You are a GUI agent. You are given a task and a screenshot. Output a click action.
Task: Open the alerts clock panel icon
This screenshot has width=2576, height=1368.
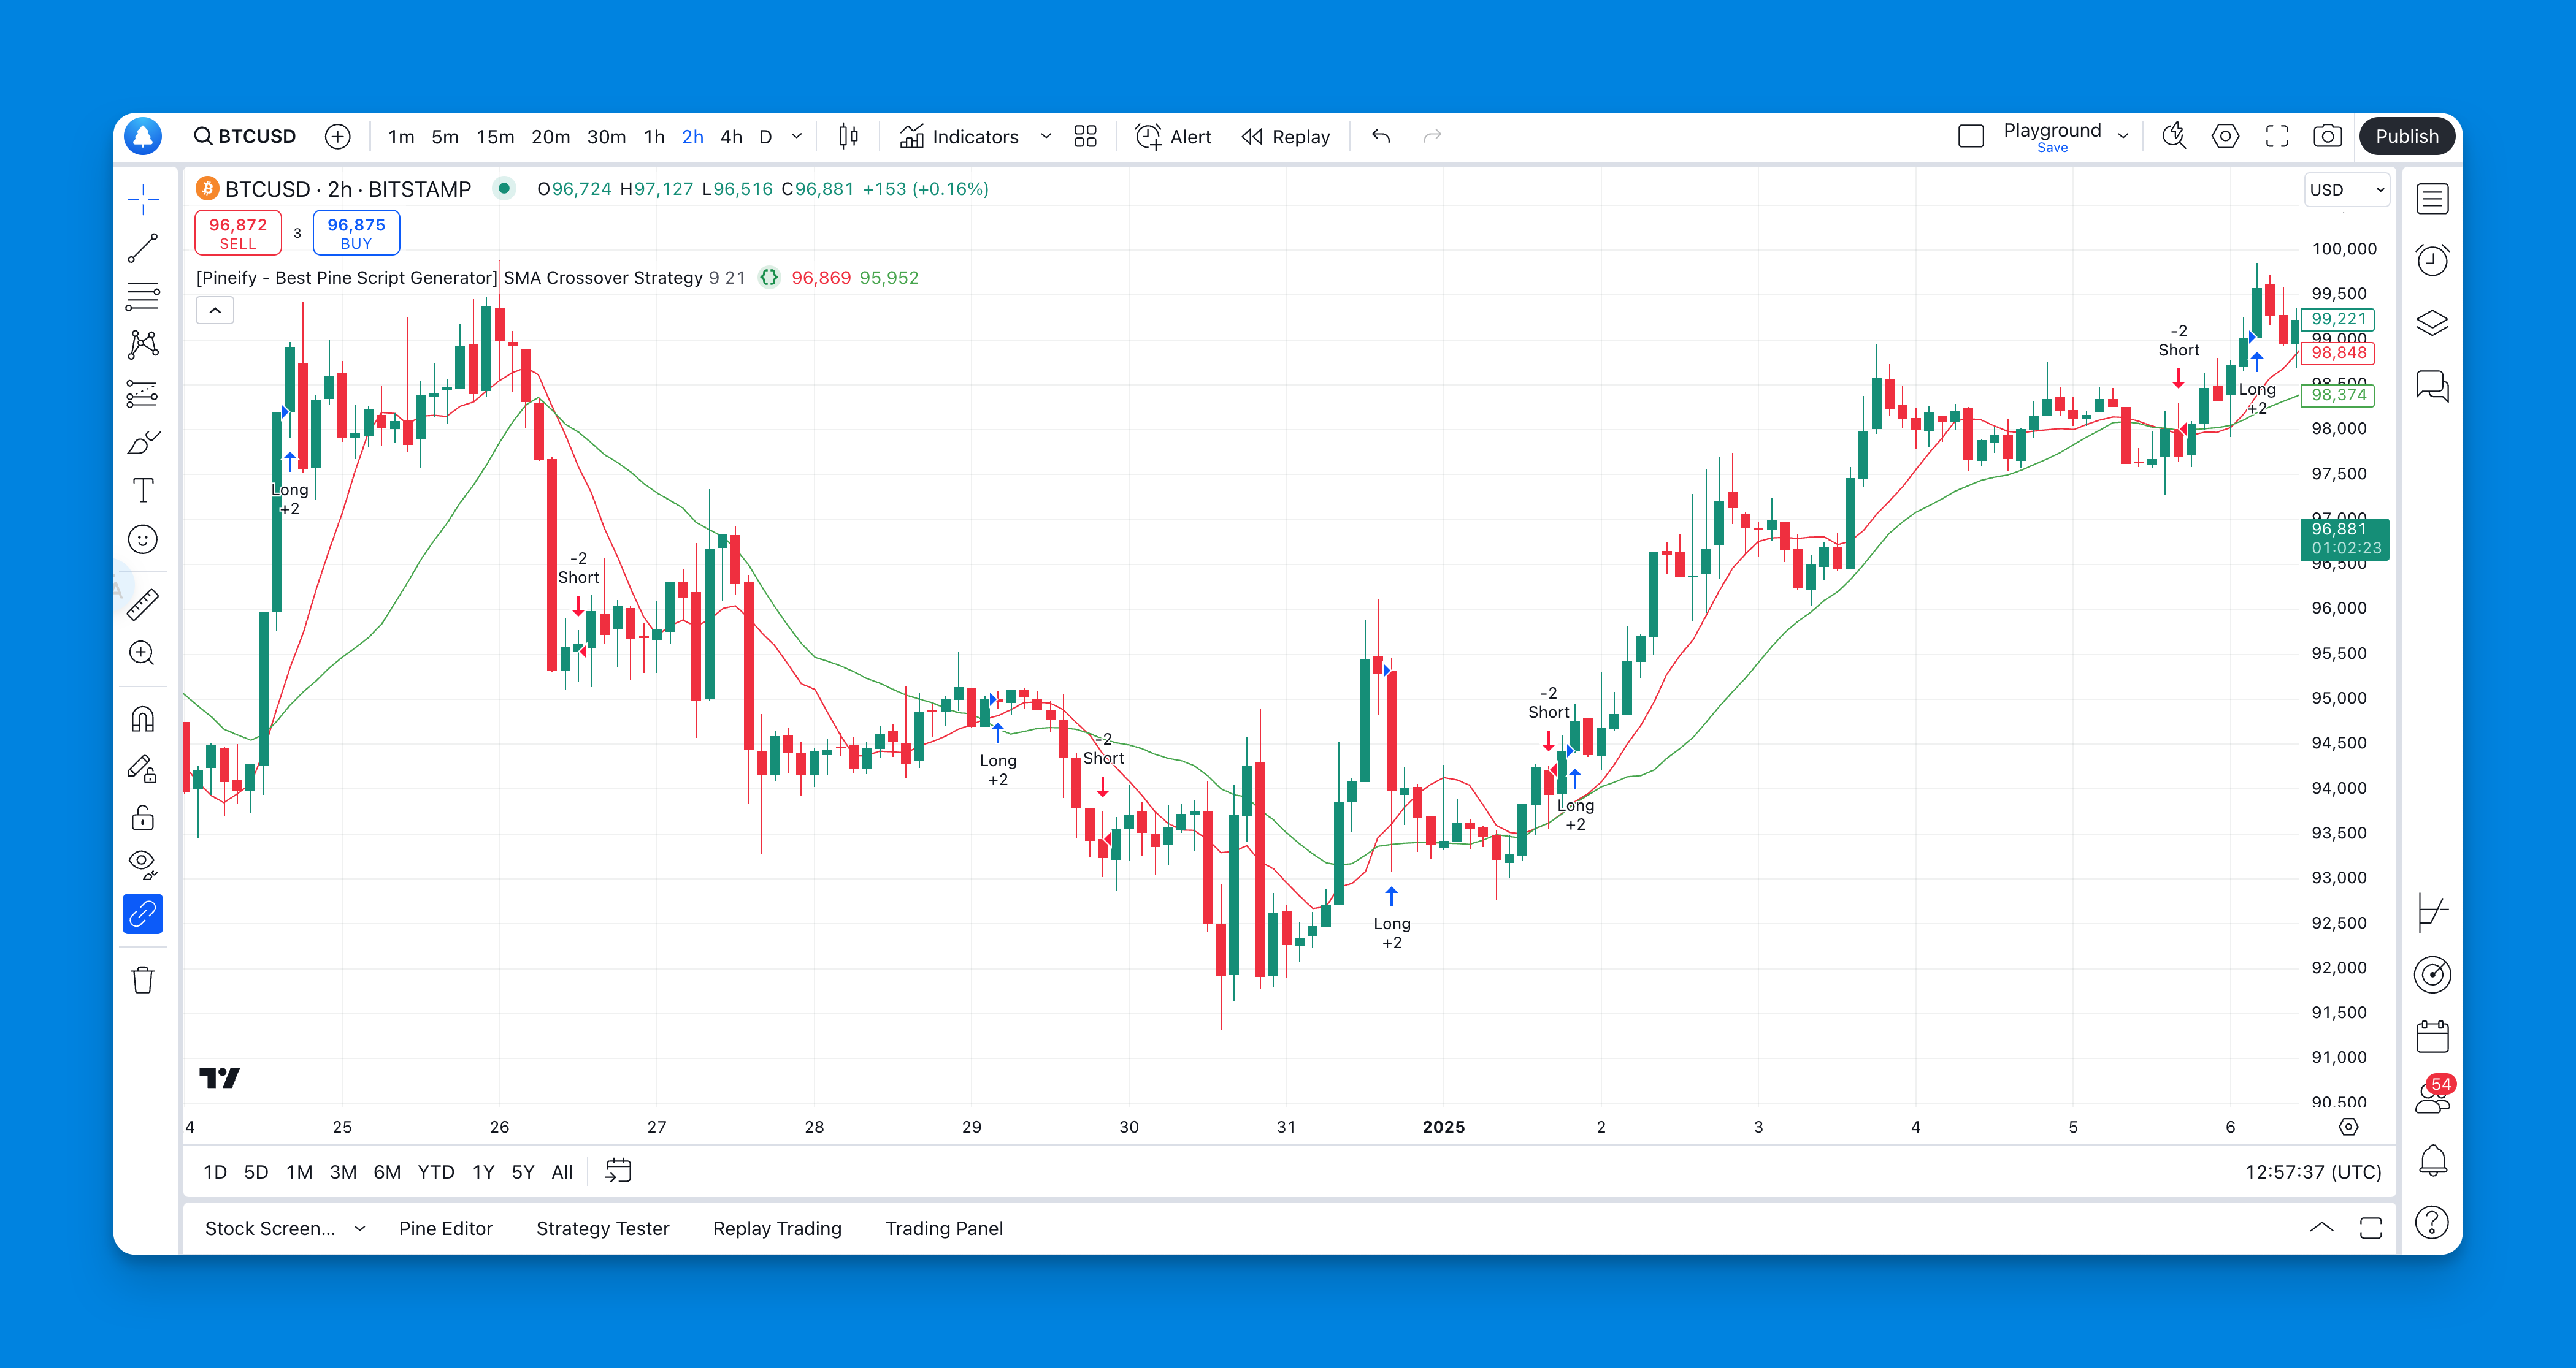pyautogui.click(x=2432, y=261)
